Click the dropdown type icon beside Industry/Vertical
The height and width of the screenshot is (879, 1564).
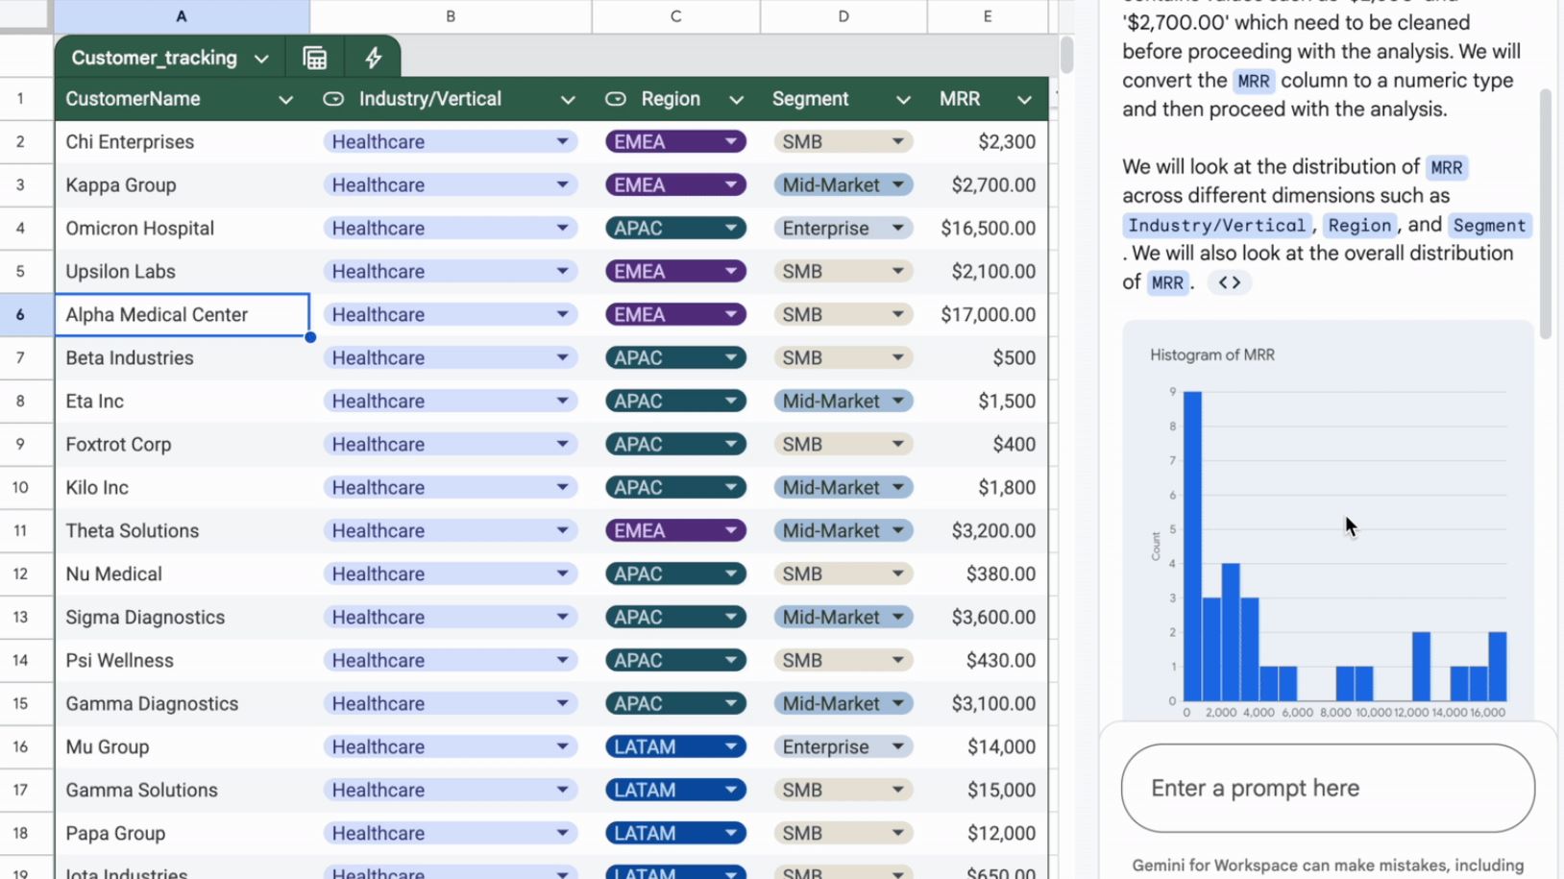pos(333,99)
